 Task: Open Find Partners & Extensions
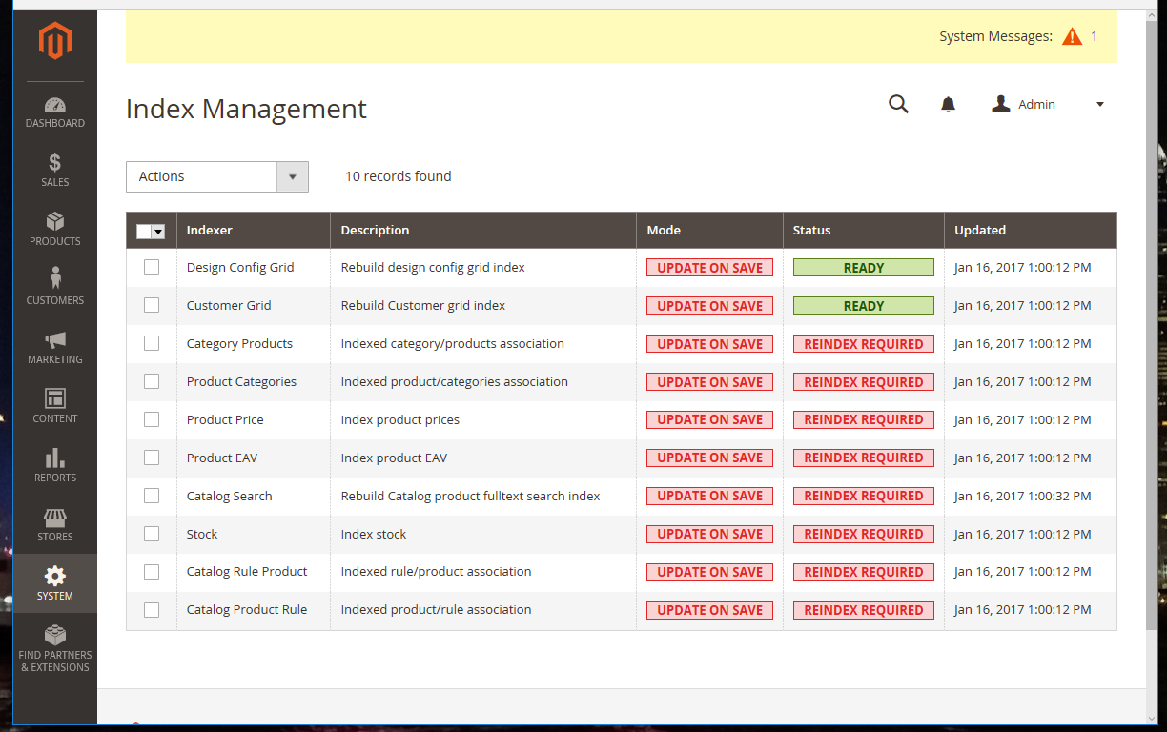point(55,648)
